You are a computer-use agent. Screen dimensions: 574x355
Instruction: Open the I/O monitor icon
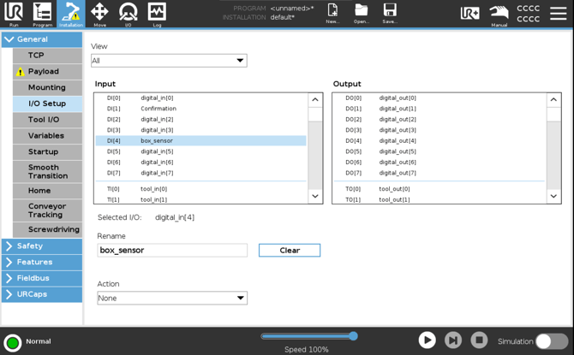(129, 14)
